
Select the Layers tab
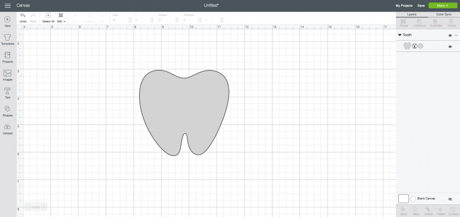coord(412,14)
